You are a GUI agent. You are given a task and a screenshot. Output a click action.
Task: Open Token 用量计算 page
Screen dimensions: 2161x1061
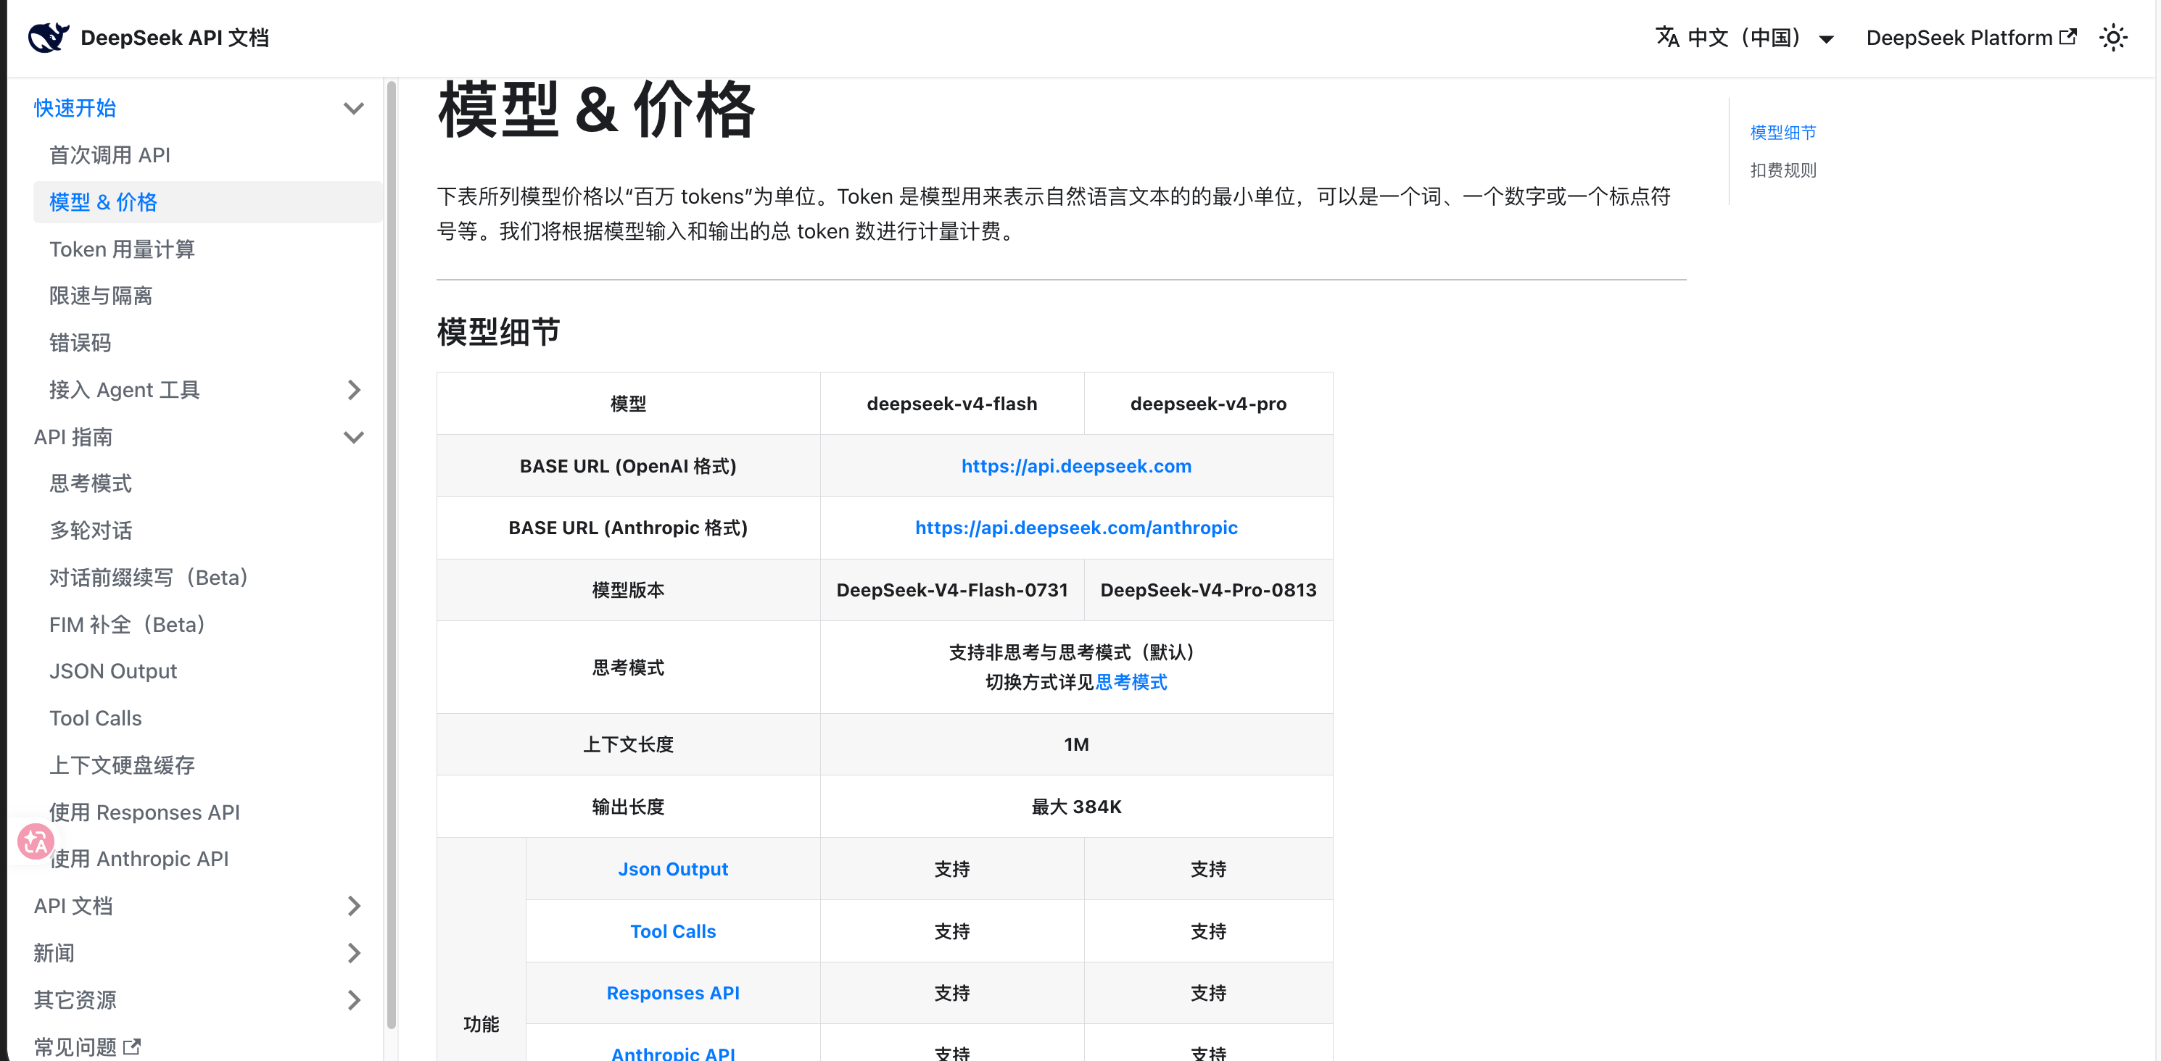[123, 249]
